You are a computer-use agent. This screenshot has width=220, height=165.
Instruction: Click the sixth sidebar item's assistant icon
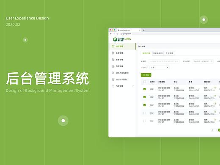(x=113, y=80)
